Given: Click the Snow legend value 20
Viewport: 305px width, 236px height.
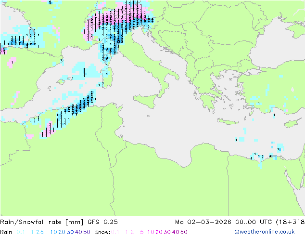Looking at the screenshot, I should point(159,232).
